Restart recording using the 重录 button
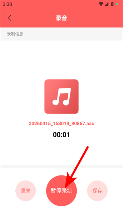Screen dimensions: 123x220 [26, 191]
